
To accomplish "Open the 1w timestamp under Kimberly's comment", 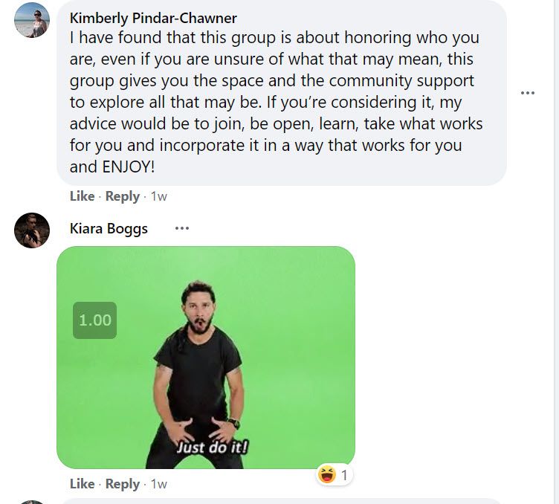I will pos(159,197).
